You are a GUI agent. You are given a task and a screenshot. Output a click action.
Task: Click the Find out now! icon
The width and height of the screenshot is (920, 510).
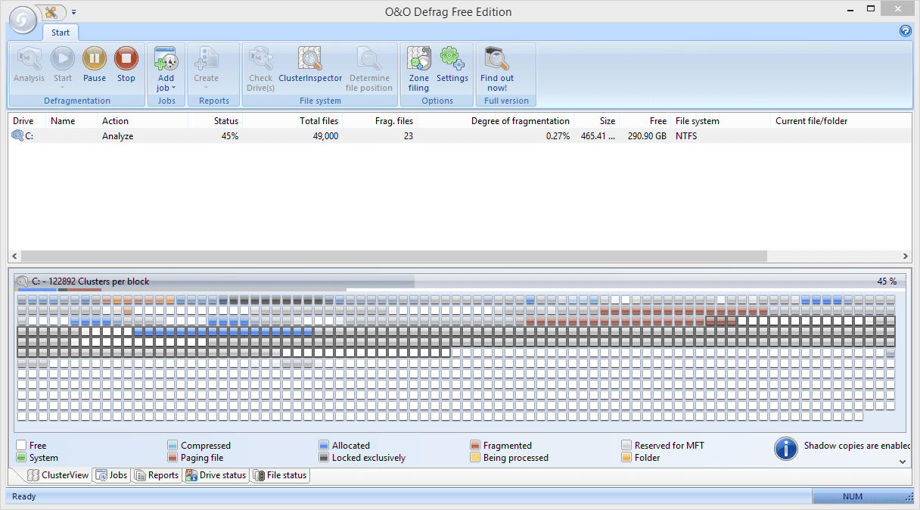[x=497, y=68]
